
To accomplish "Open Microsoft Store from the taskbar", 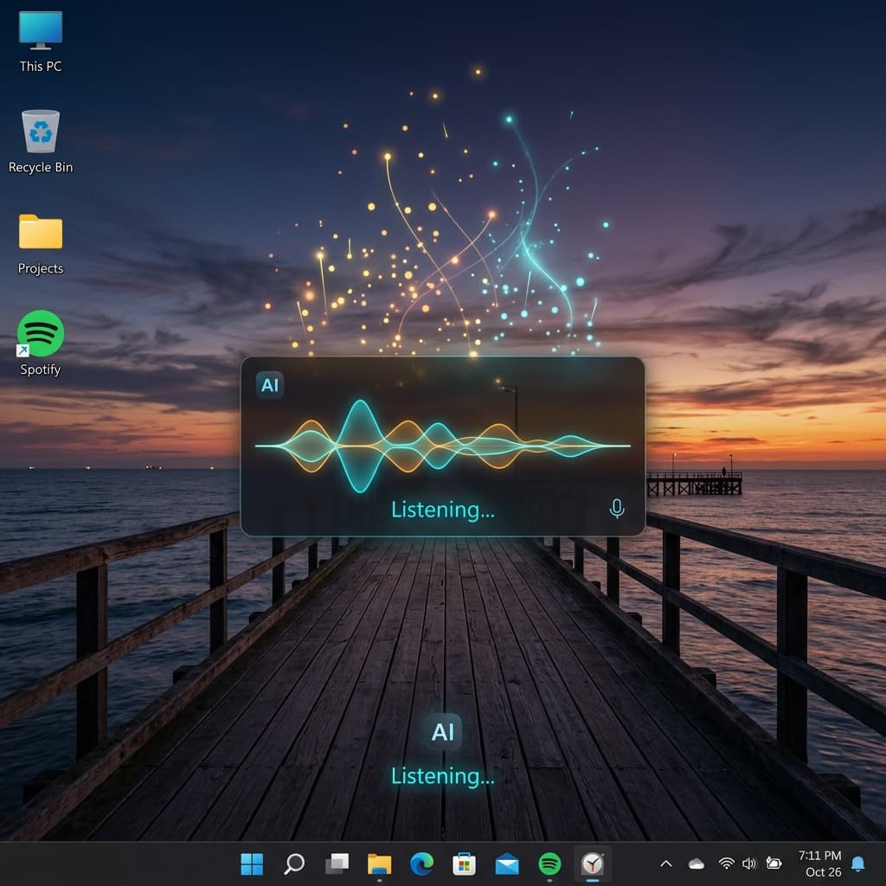I will pos(464,864).
